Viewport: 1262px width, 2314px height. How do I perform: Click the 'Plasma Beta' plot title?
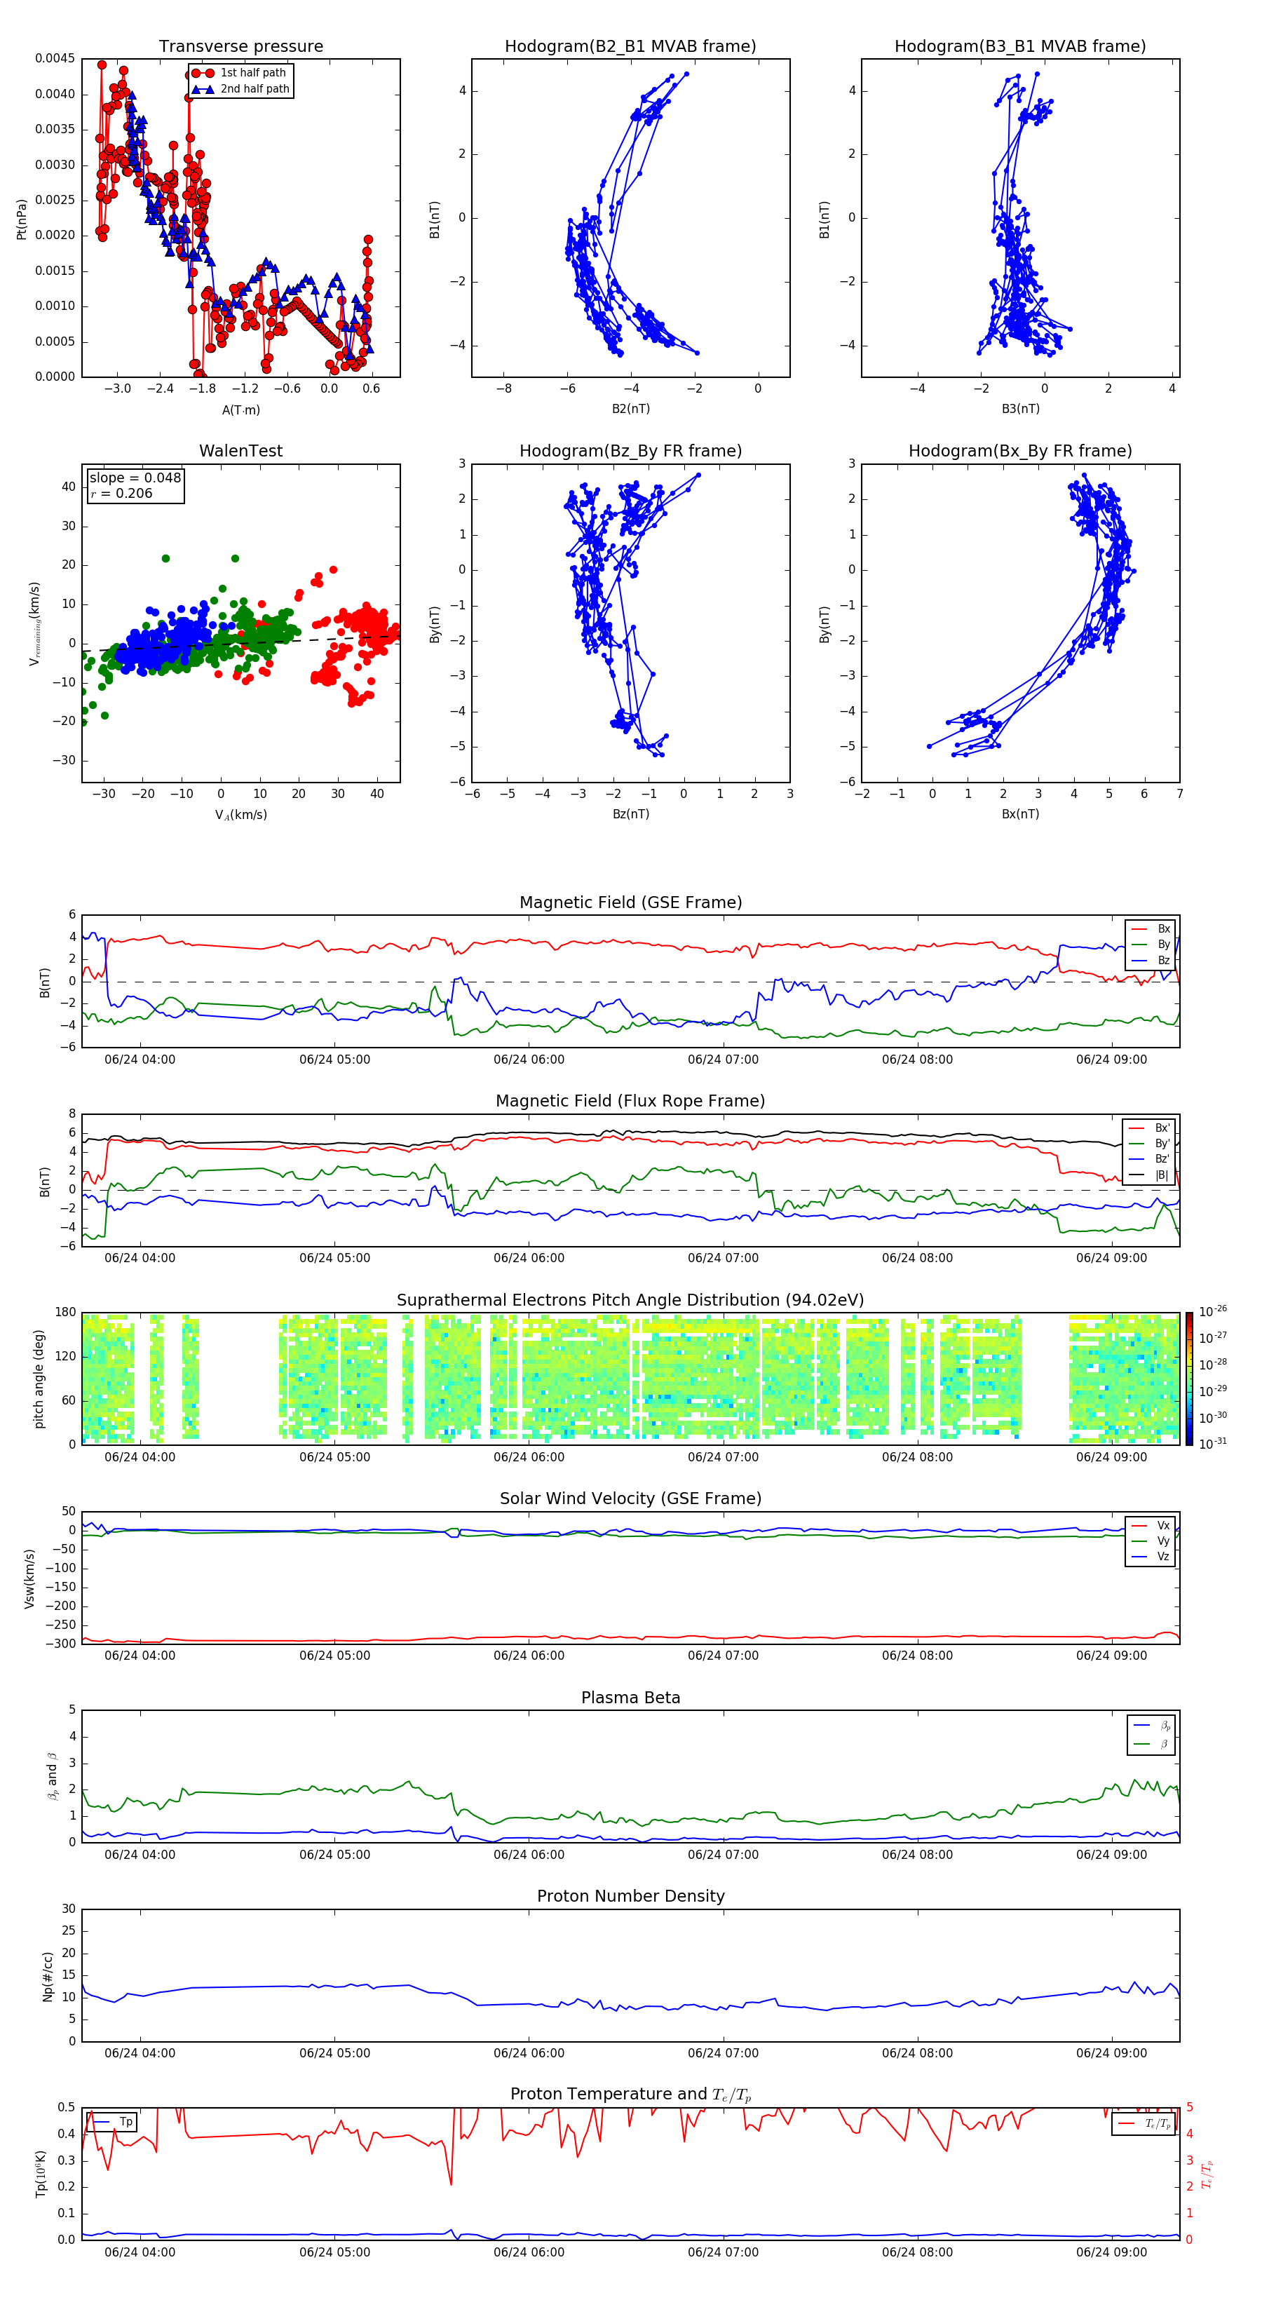tap(630, 1698)
